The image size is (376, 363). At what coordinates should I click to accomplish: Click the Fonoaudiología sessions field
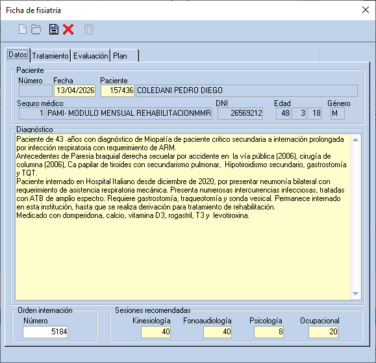click(218, 332)
